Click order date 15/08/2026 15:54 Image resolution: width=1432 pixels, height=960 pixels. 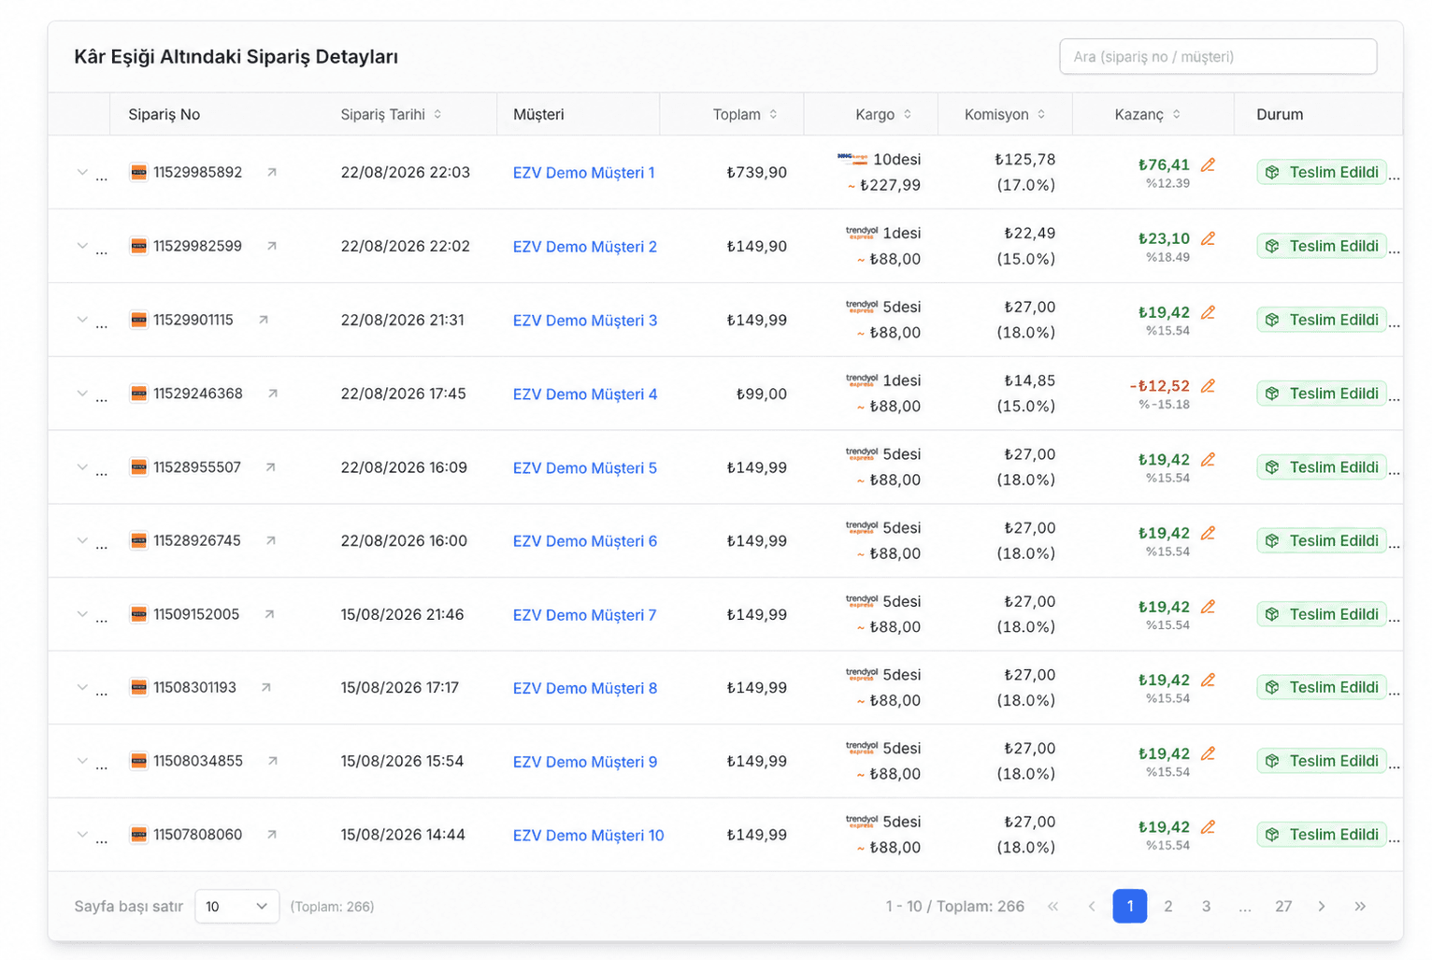pyautogui.click(x=402, y=761)
